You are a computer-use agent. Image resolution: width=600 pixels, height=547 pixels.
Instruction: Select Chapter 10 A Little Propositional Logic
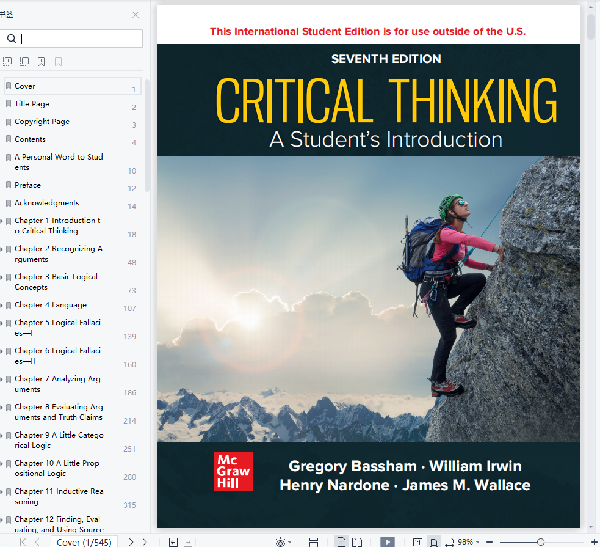tap(57, 468)
